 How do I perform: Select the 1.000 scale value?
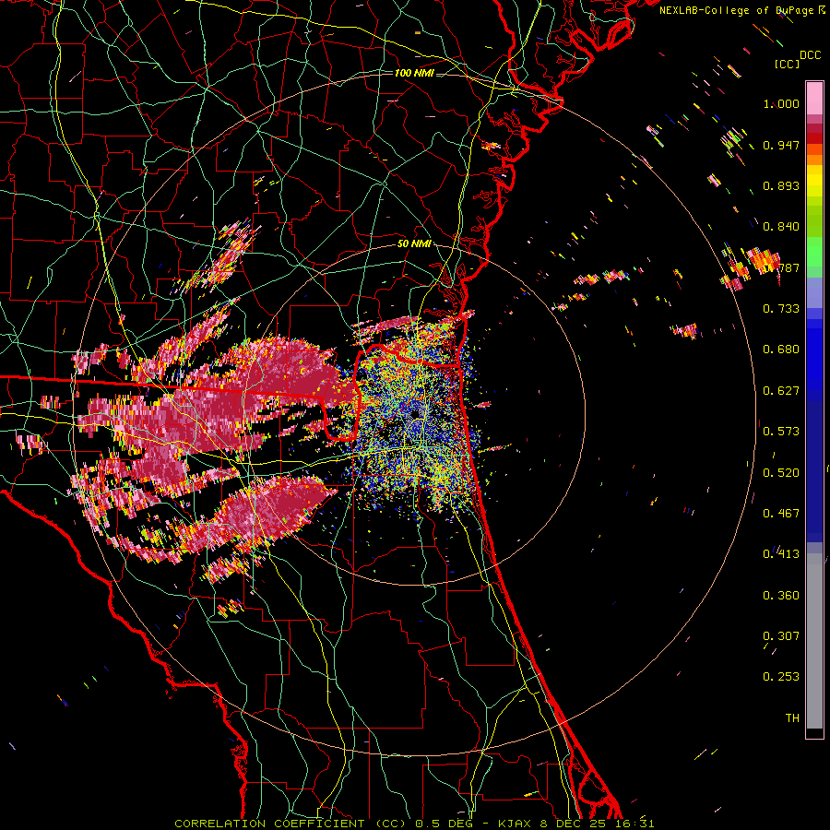coord(781,103)
